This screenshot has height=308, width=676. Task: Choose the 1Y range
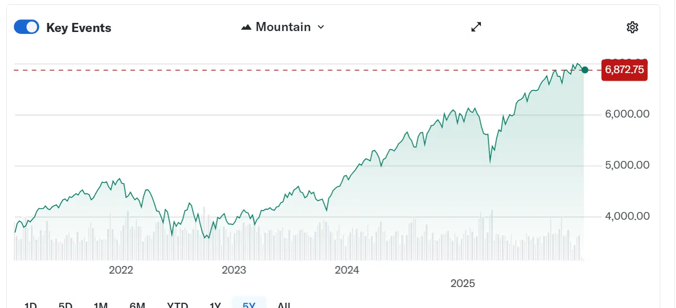coord(215,305)
